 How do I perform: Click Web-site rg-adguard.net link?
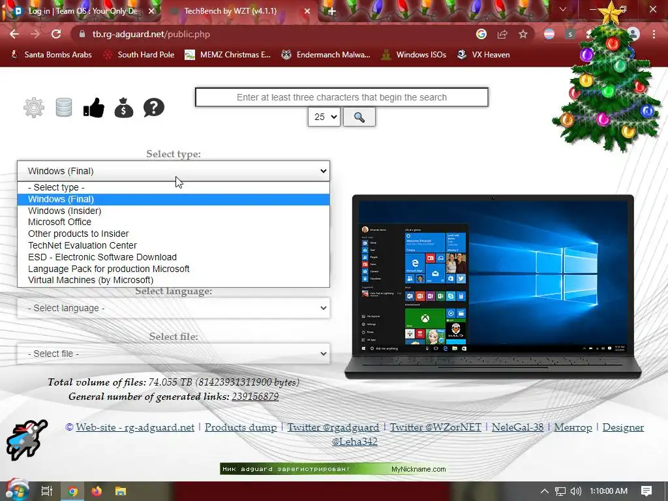tap(135, 427)
